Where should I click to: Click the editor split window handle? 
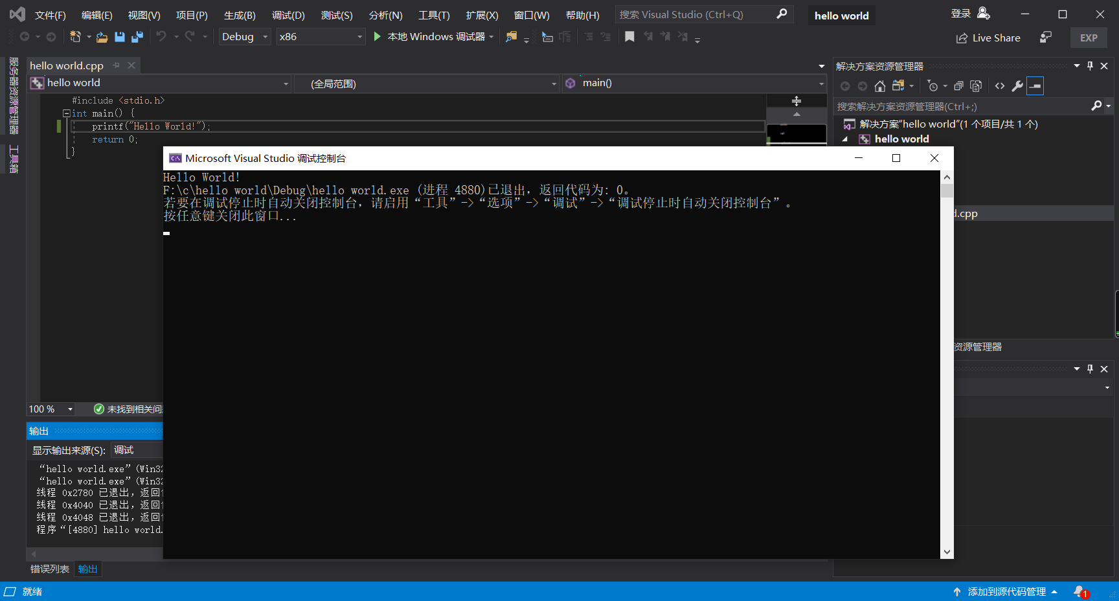(x=797, y=101)
